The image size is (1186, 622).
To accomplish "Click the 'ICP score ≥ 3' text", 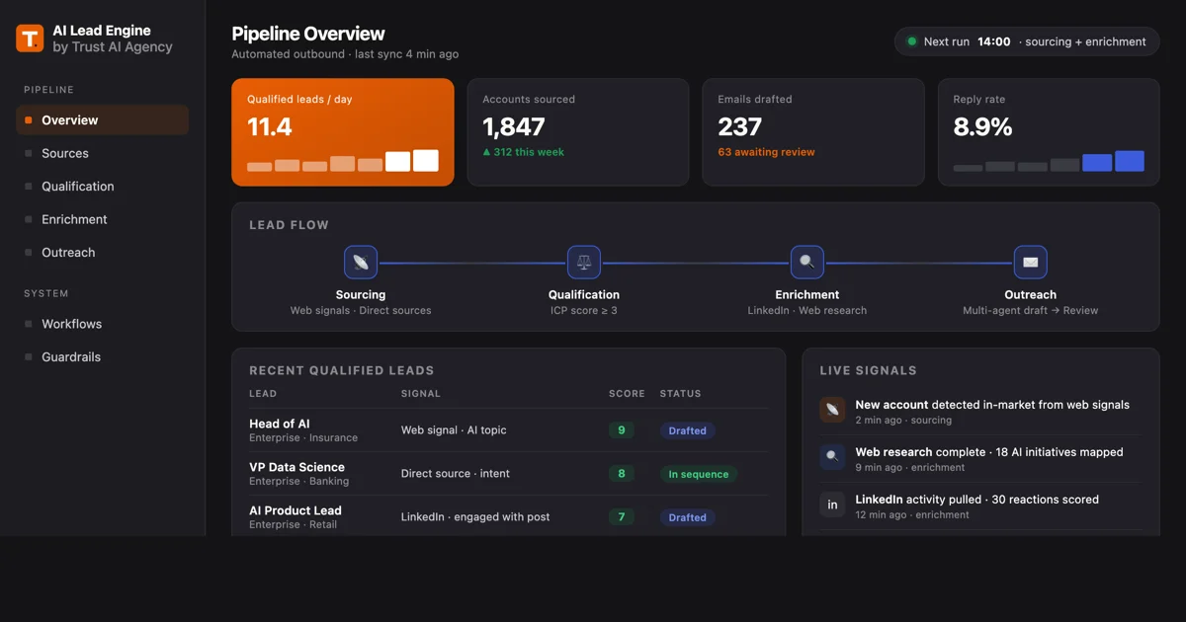I will point(584,311).
